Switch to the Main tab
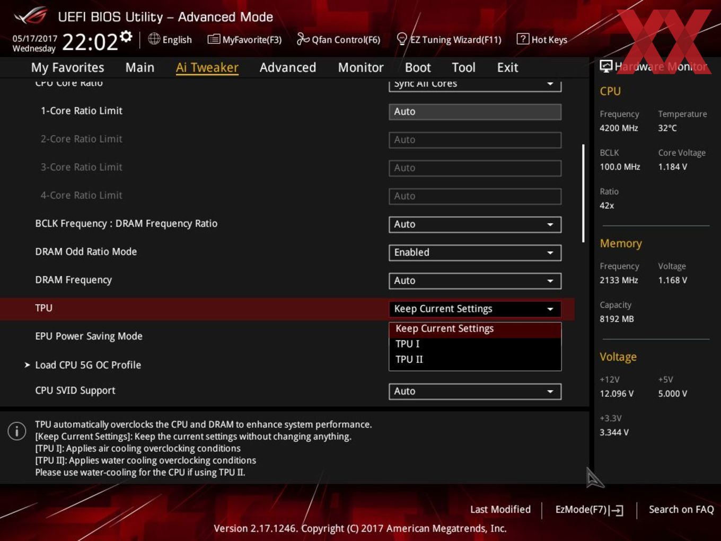The width and height of the screenshot is (721, 541). tap(140, 67)
